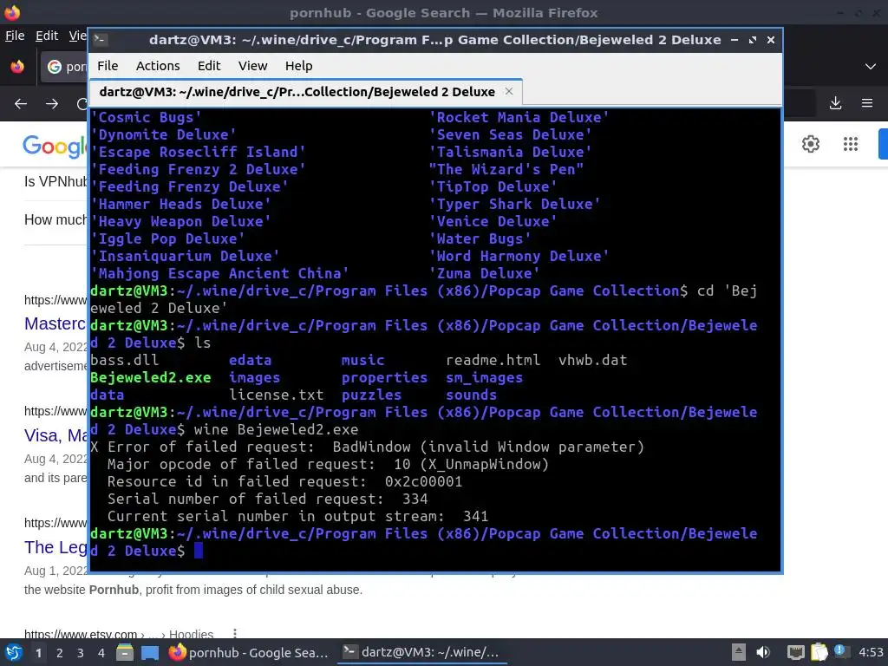Image resolution: width=888 pixels, height=666 pixels.
Task: Click Firefox forward arrow button
Action: click(x=52, y=104)
